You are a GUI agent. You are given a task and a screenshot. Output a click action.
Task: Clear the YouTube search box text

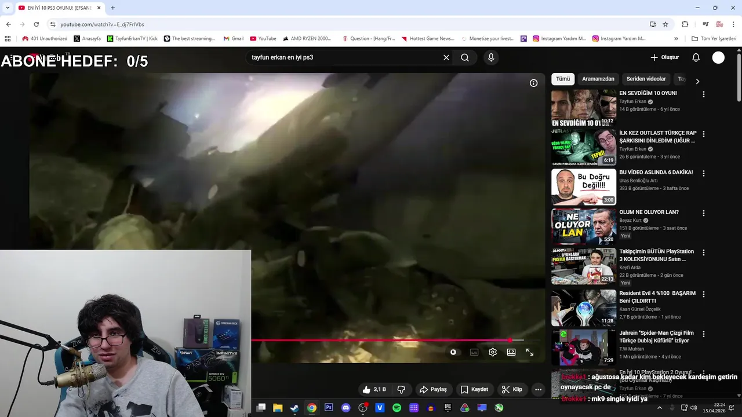tap(446, 57)
